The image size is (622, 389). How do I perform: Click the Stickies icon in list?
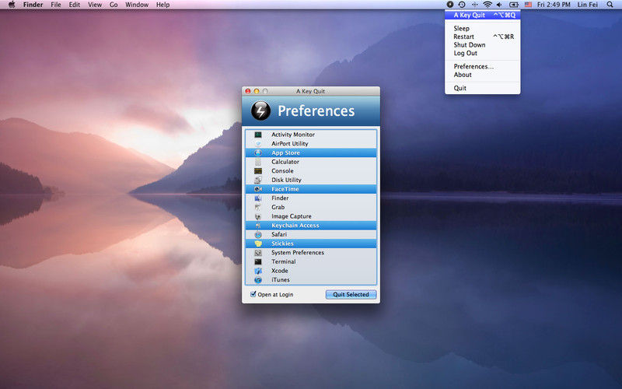tap(258, 244)
